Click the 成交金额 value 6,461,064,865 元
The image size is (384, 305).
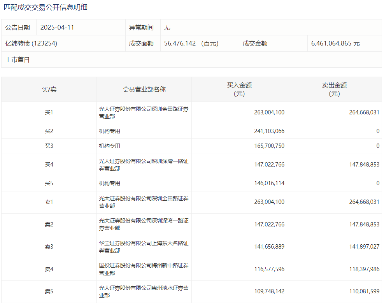click(x=335, y=44)
